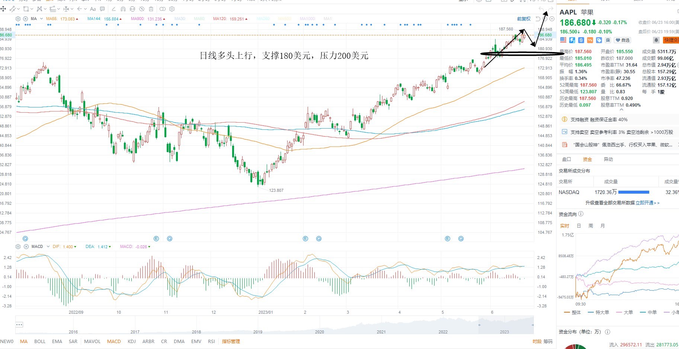Switch to the 资金 tab
This screenshot has height=349, width=679.
pyautogui.click(x=587, y=159)
